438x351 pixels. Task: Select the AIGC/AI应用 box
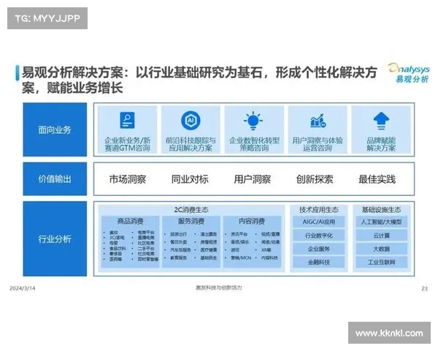[319, 222]
